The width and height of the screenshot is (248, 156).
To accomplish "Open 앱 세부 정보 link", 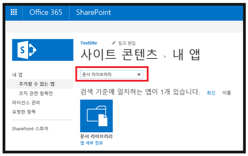I will [x=92, y=143].
